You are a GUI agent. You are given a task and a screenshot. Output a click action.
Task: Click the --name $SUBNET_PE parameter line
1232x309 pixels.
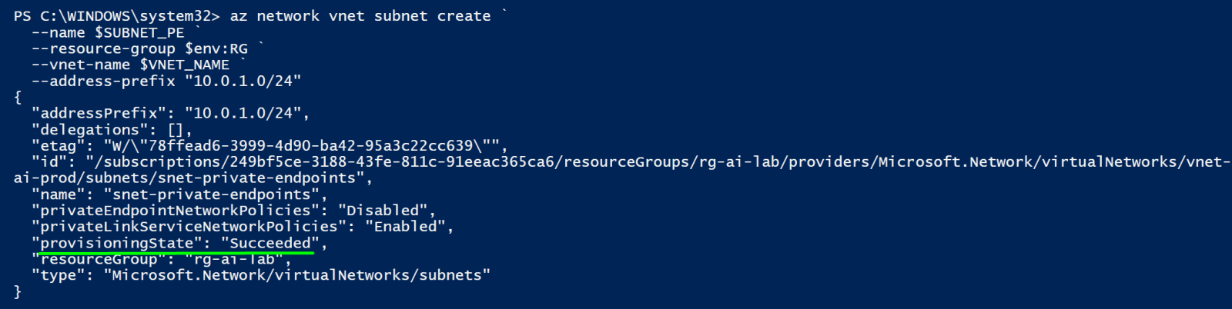pyautogui.click(x=109, y=32)
